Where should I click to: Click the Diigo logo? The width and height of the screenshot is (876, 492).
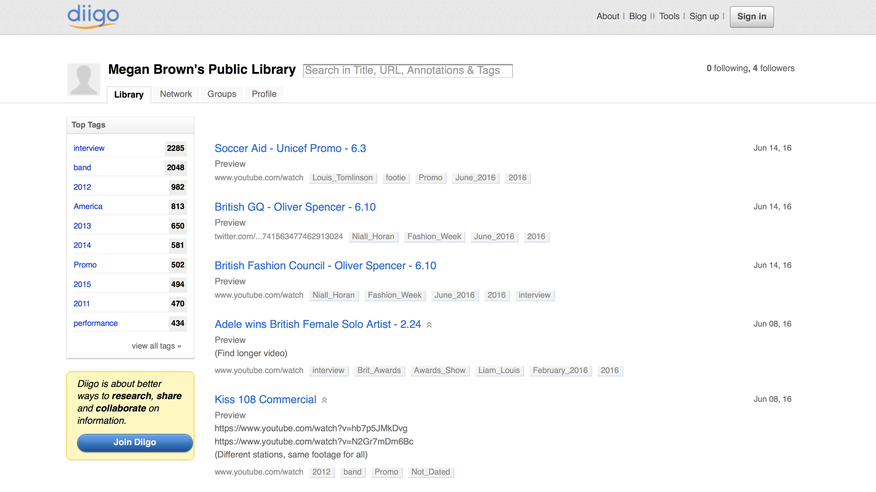click(x=93, y=17)
